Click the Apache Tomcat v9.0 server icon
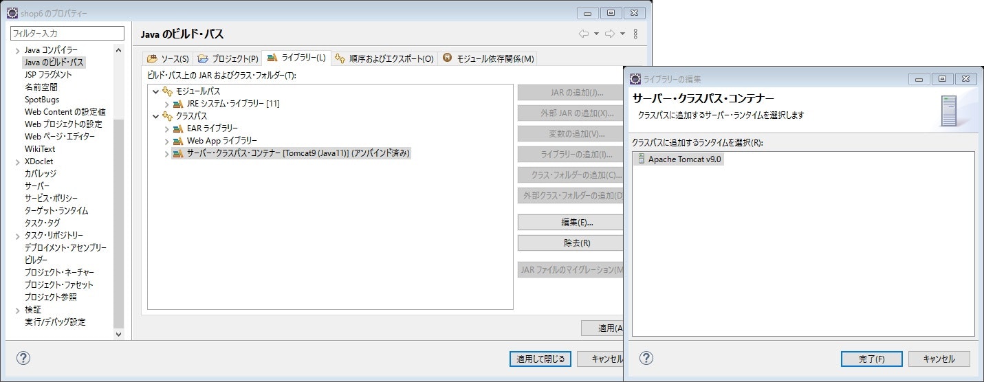This screenshot has width=984, height=382. tap(642, 159)
